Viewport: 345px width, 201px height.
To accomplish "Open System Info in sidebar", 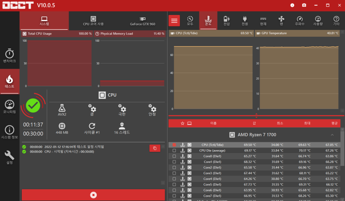I will (x=9, y=132).
